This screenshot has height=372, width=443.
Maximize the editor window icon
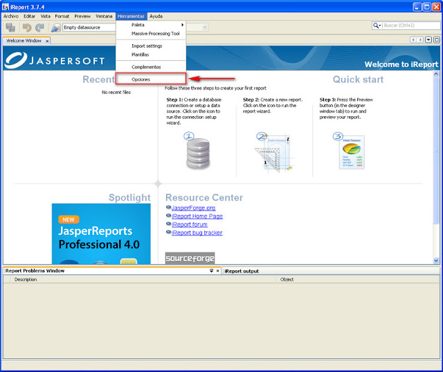(x=437, y=40)
